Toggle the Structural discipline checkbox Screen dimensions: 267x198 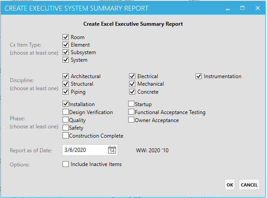pos(66,84)
